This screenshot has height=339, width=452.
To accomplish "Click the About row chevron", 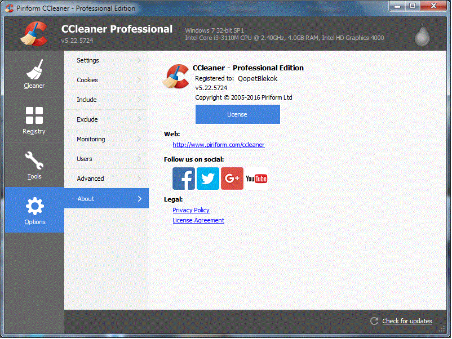I will pos(140,199).
